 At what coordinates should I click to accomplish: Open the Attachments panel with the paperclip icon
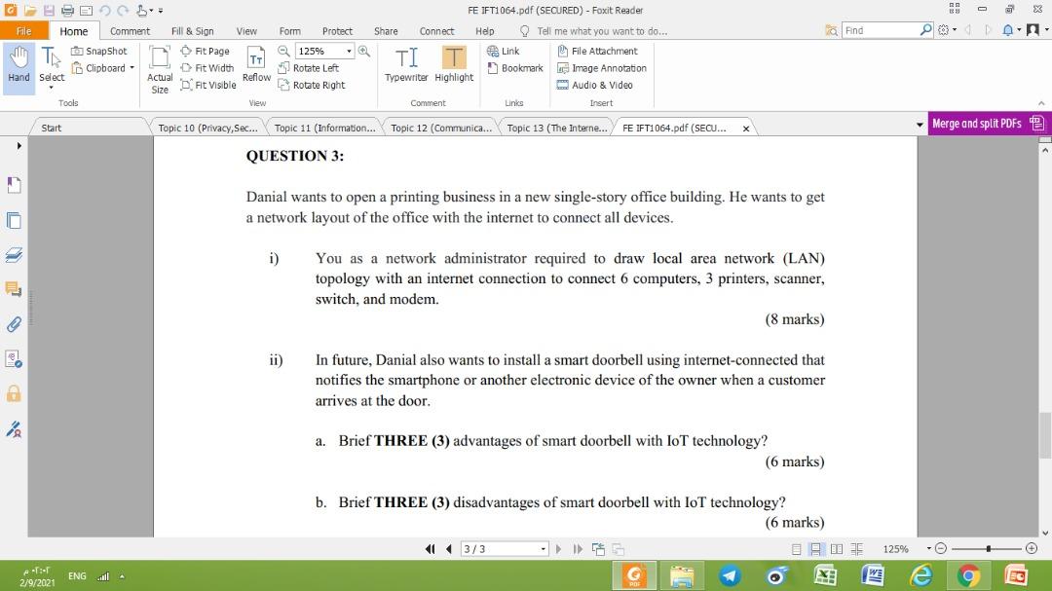point(13,324)
